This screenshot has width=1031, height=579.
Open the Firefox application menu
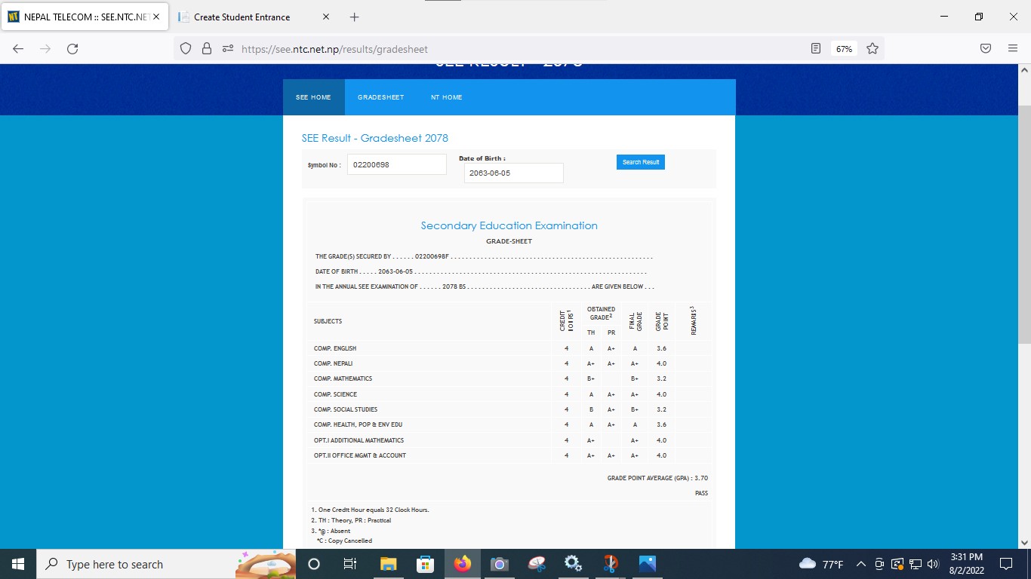coord(1013,49)
